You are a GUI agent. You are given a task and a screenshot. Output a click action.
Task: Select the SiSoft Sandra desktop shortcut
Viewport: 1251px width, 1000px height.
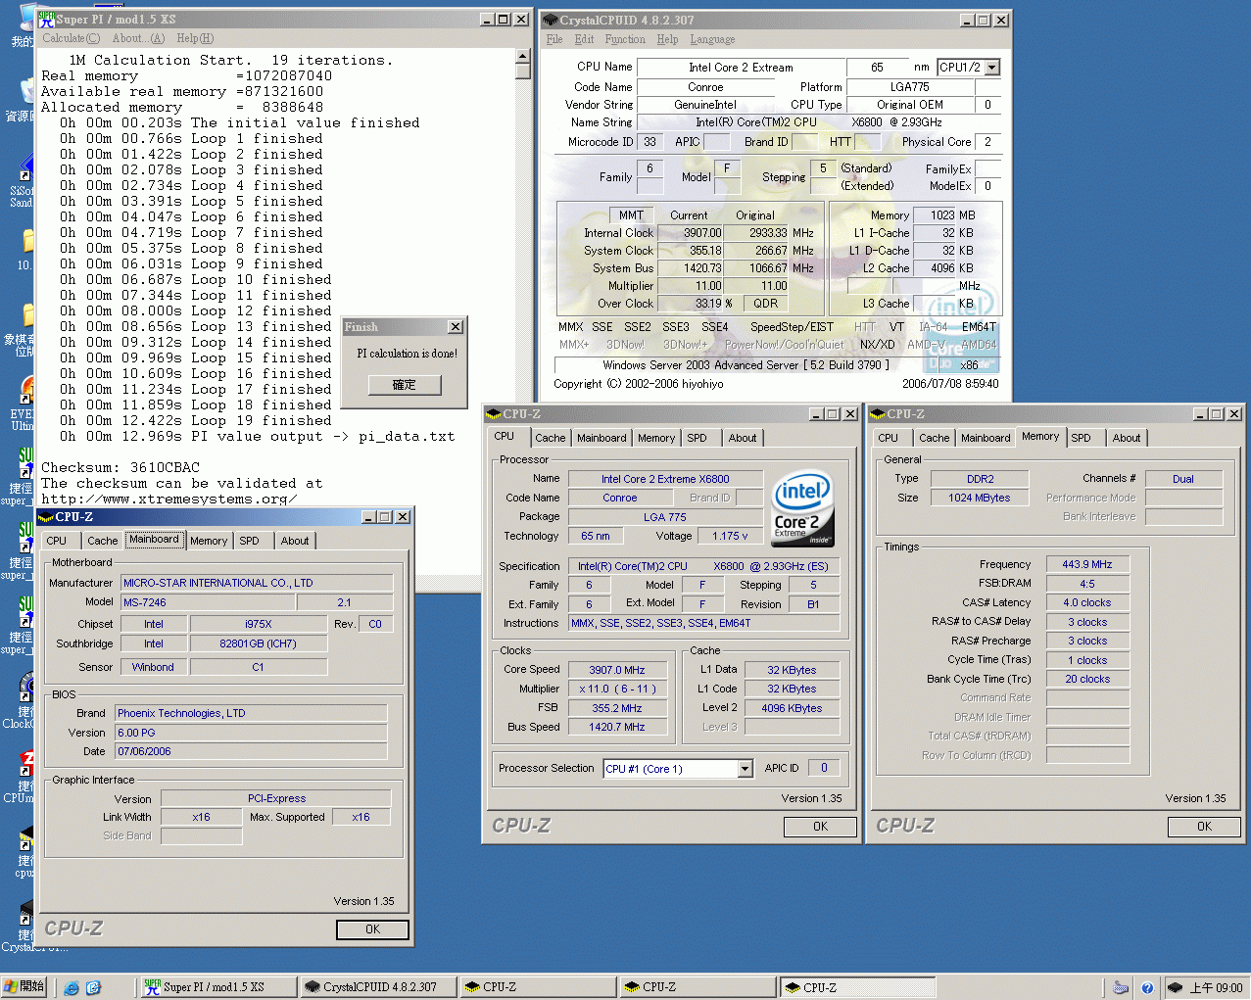pyautogui.click(x=23, y=182)
